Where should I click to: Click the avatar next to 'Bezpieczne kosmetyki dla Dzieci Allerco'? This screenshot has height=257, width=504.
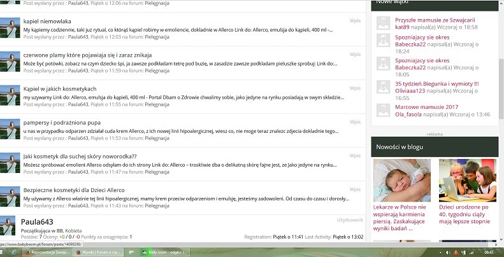(10, 197)
